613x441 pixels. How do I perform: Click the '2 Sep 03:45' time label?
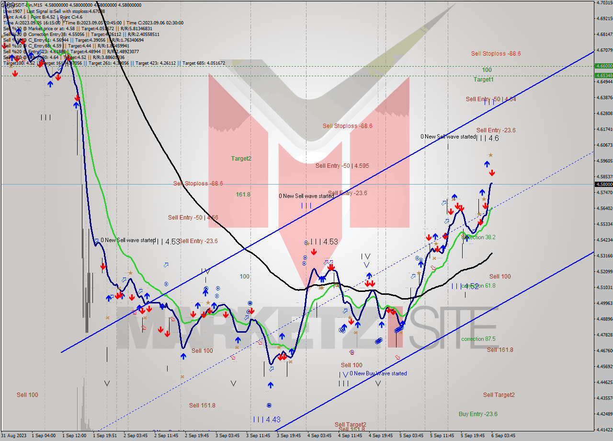tap(135, 436)
